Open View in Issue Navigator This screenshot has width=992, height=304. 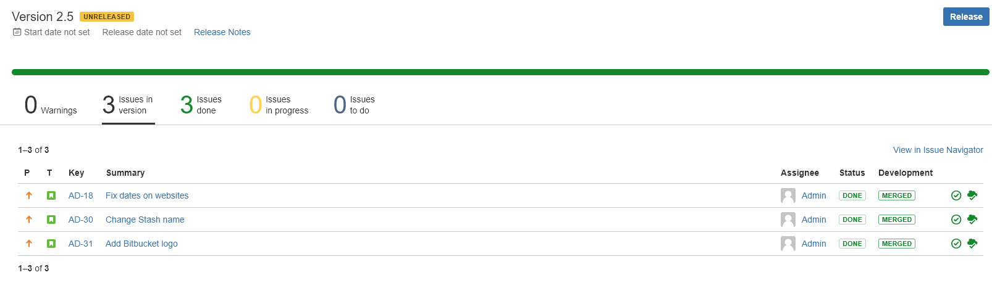938,150
